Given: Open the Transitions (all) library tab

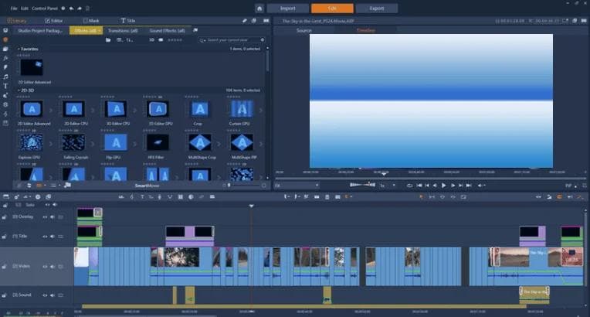Looking at the screenshot, I should [123, 30].
